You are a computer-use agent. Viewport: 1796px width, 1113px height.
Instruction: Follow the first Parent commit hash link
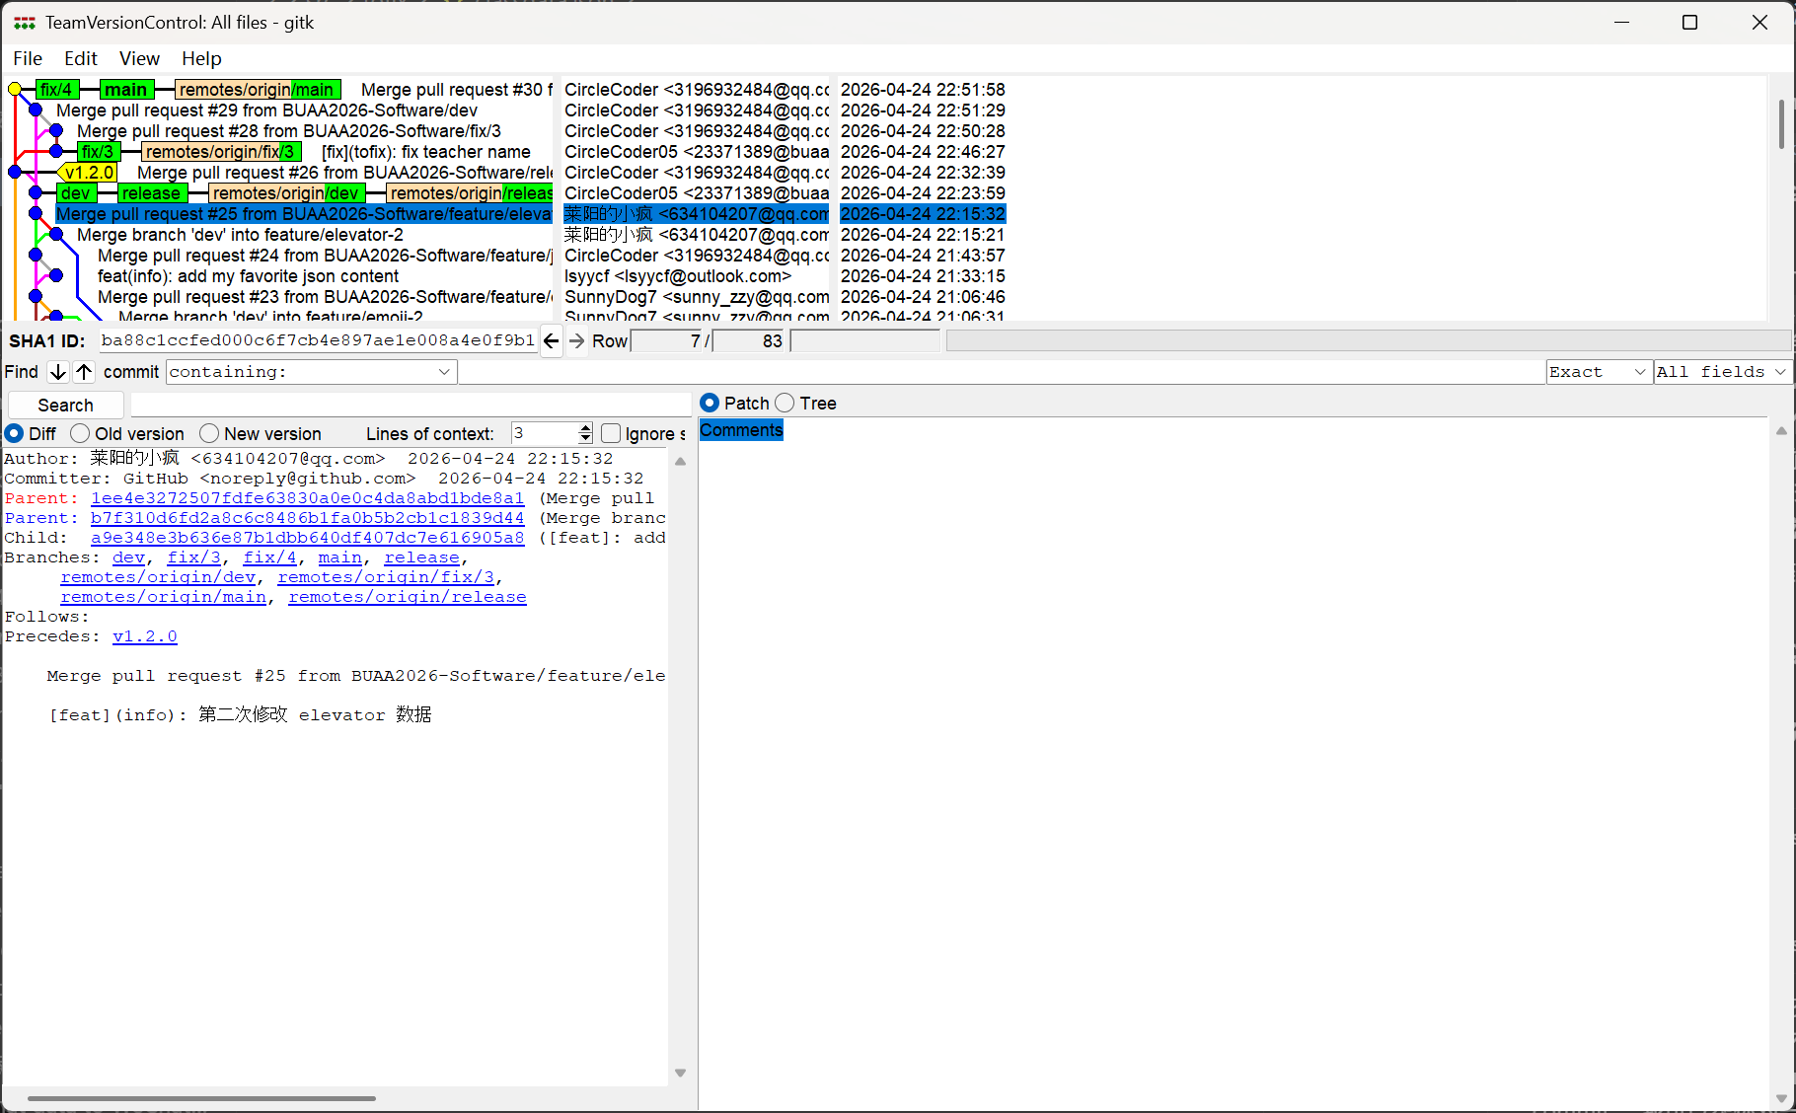click(x=307, y=498)
